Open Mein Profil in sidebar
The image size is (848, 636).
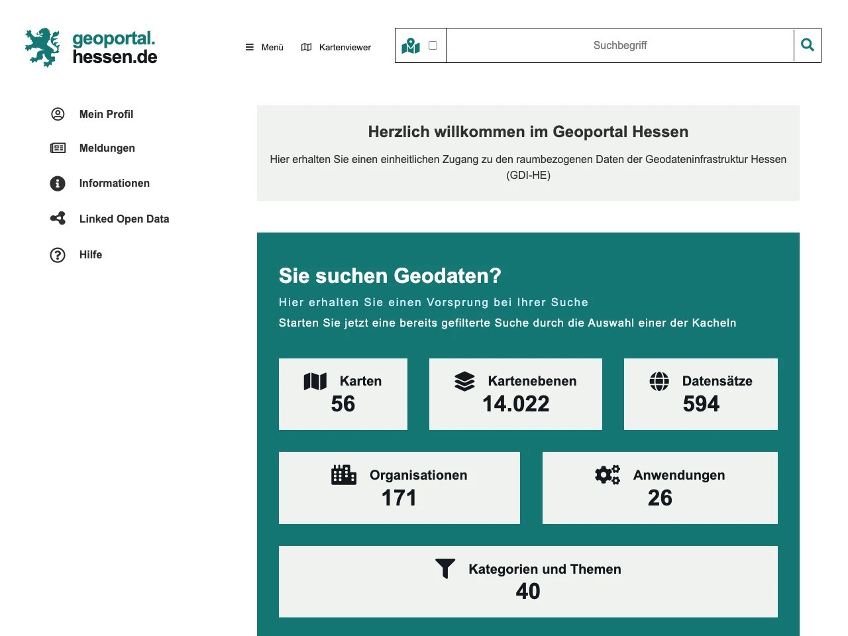click(x=106, y=114)
